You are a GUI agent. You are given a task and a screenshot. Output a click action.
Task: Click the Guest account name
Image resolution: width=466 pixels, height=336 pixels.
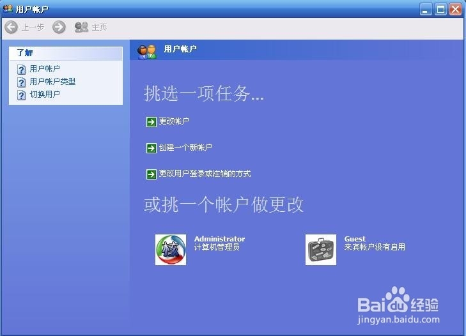pyautogui.click(x=355, y=239)
